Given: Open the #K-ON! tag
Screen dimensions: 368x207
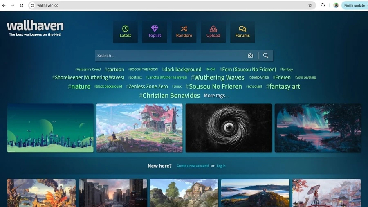Looking at the screenshot, I should 211,70.
